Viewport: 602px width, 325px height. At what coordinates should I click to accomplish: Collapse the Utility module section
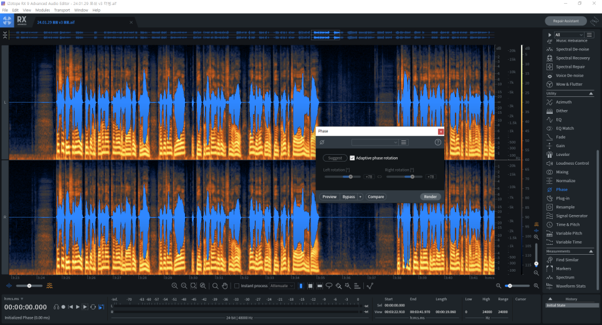tap(591, 93)
